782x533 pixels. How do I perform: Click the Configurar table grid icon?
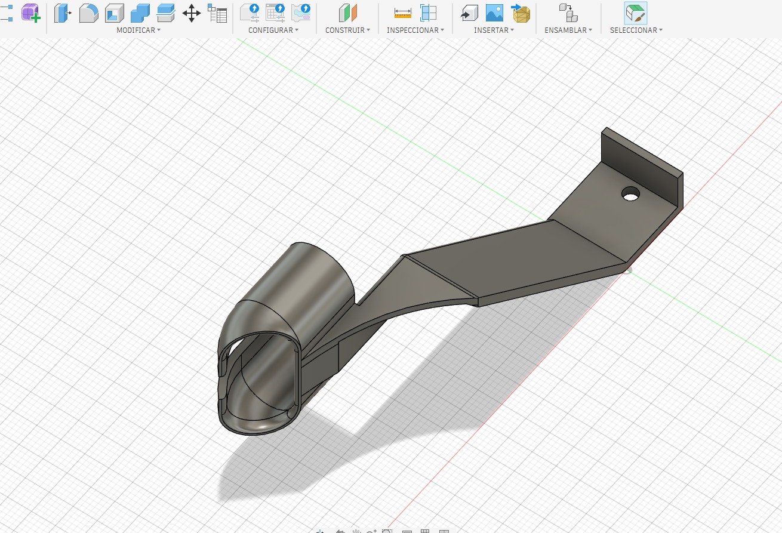point(275,13)
